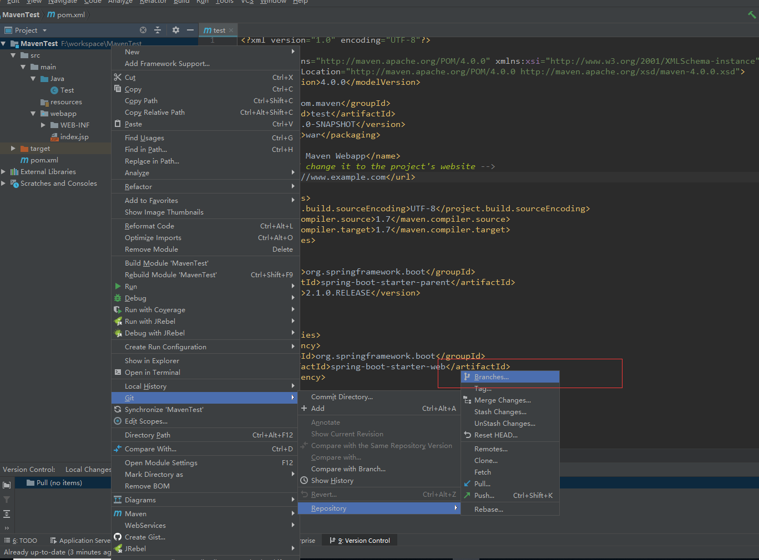Click the Add plus icon in Git submenu
The height and width of the screenshot is (560, 759).
tap(304, 408)
